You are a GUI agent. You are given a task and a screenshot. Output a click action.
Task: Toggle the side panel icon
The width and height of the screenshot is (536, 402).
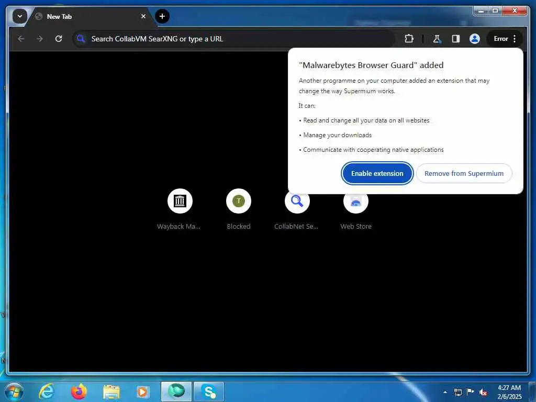point(456,39)
